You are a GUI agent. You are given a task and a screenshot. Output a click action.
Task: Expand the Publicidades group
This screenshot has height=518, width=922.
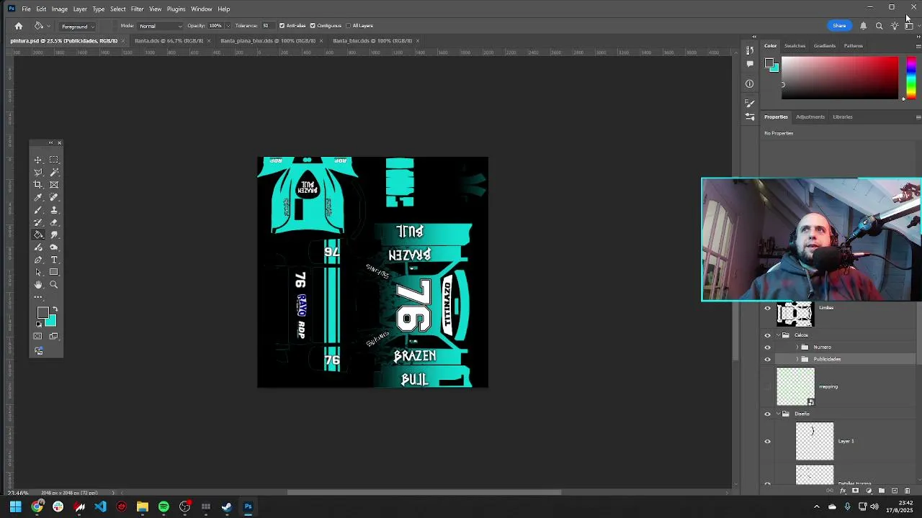point(797,359)
